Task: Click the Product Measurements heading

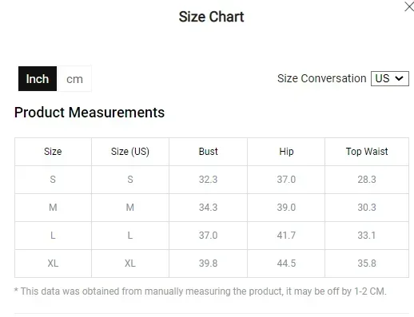Action: point(90,113)
